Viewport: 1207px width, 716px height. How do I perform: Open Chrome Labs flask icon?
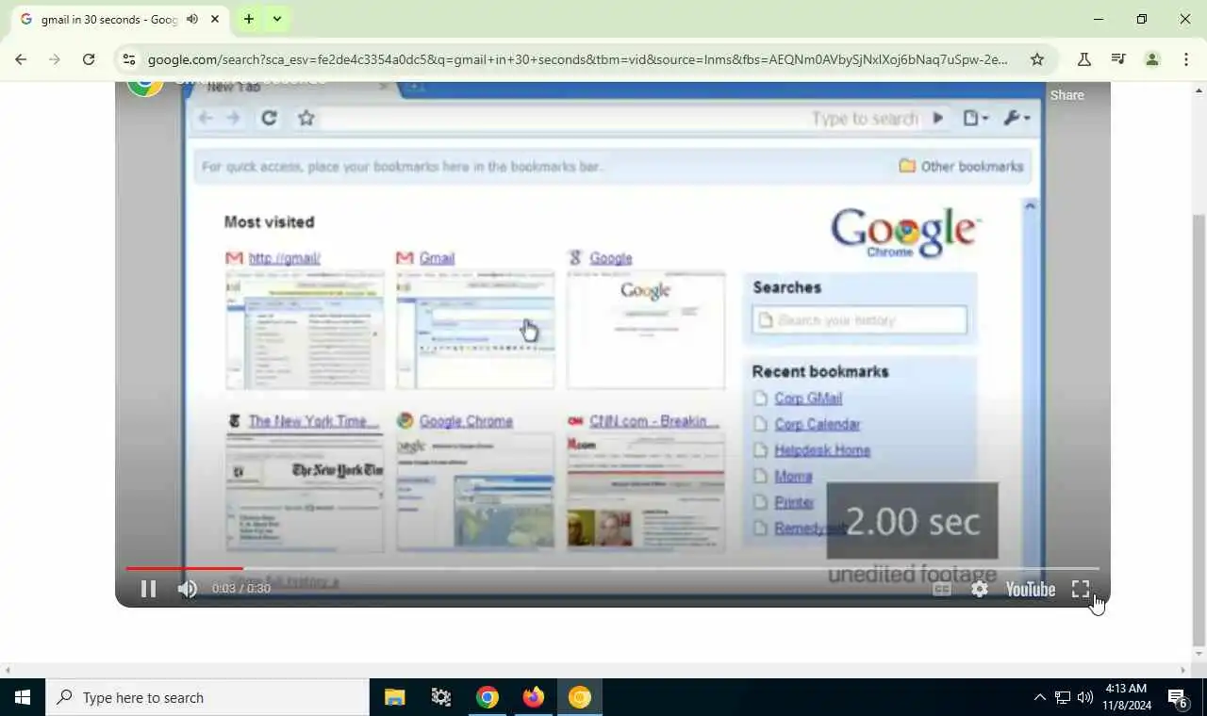pos(1084,59)
